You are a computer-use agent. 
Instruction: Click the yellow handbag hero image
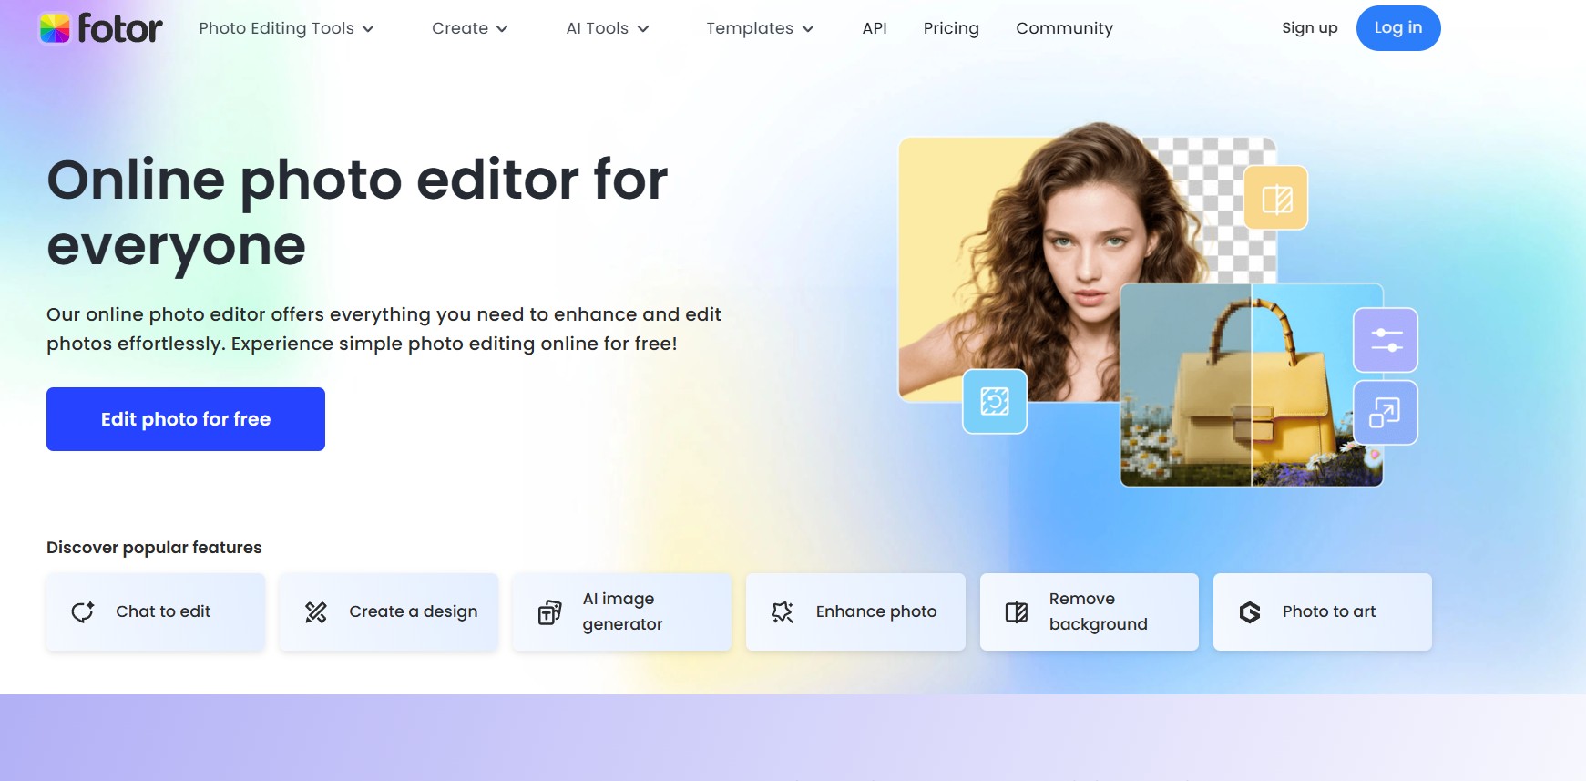(1252, 385)
